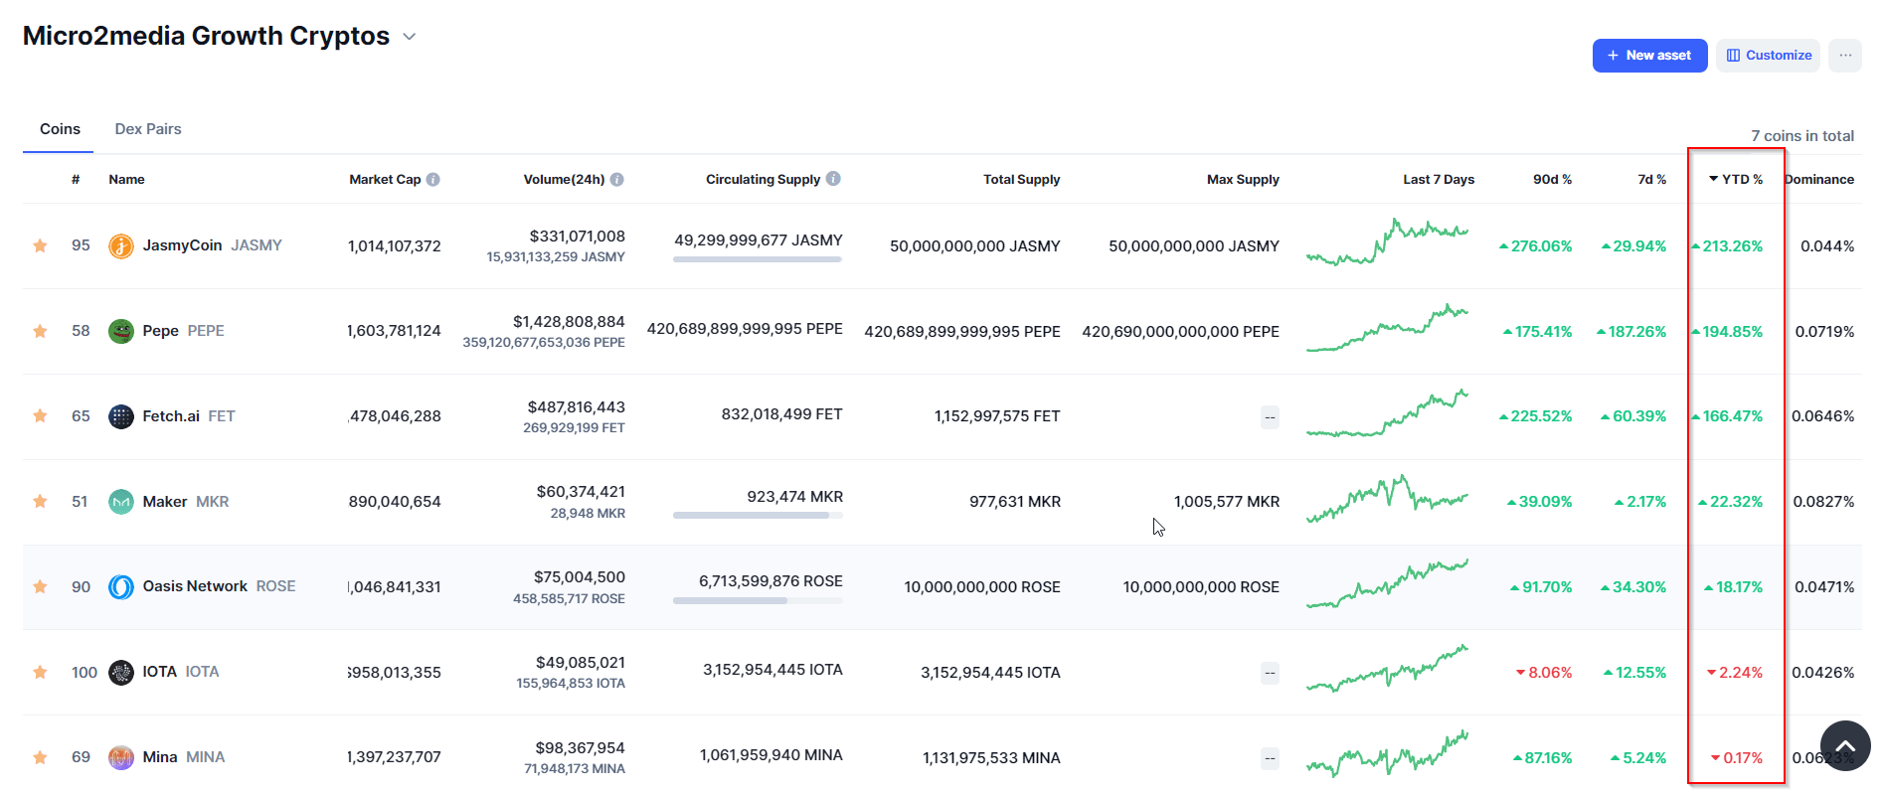Open Oasis Network coin logo
This screenshot has height=794, width=1884.
(121, 586)
